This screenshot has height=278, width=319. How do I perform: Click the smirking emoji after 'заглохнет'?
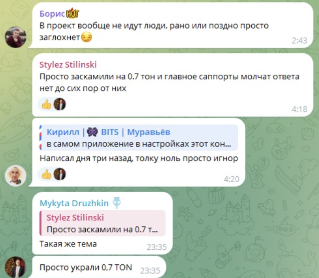86,38
